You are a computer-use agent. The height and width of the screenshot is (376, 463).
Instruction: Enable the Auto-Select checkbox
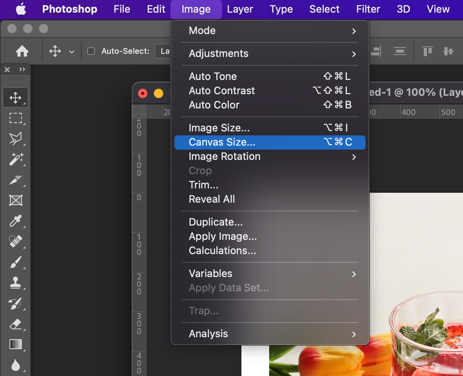(91, 51)
